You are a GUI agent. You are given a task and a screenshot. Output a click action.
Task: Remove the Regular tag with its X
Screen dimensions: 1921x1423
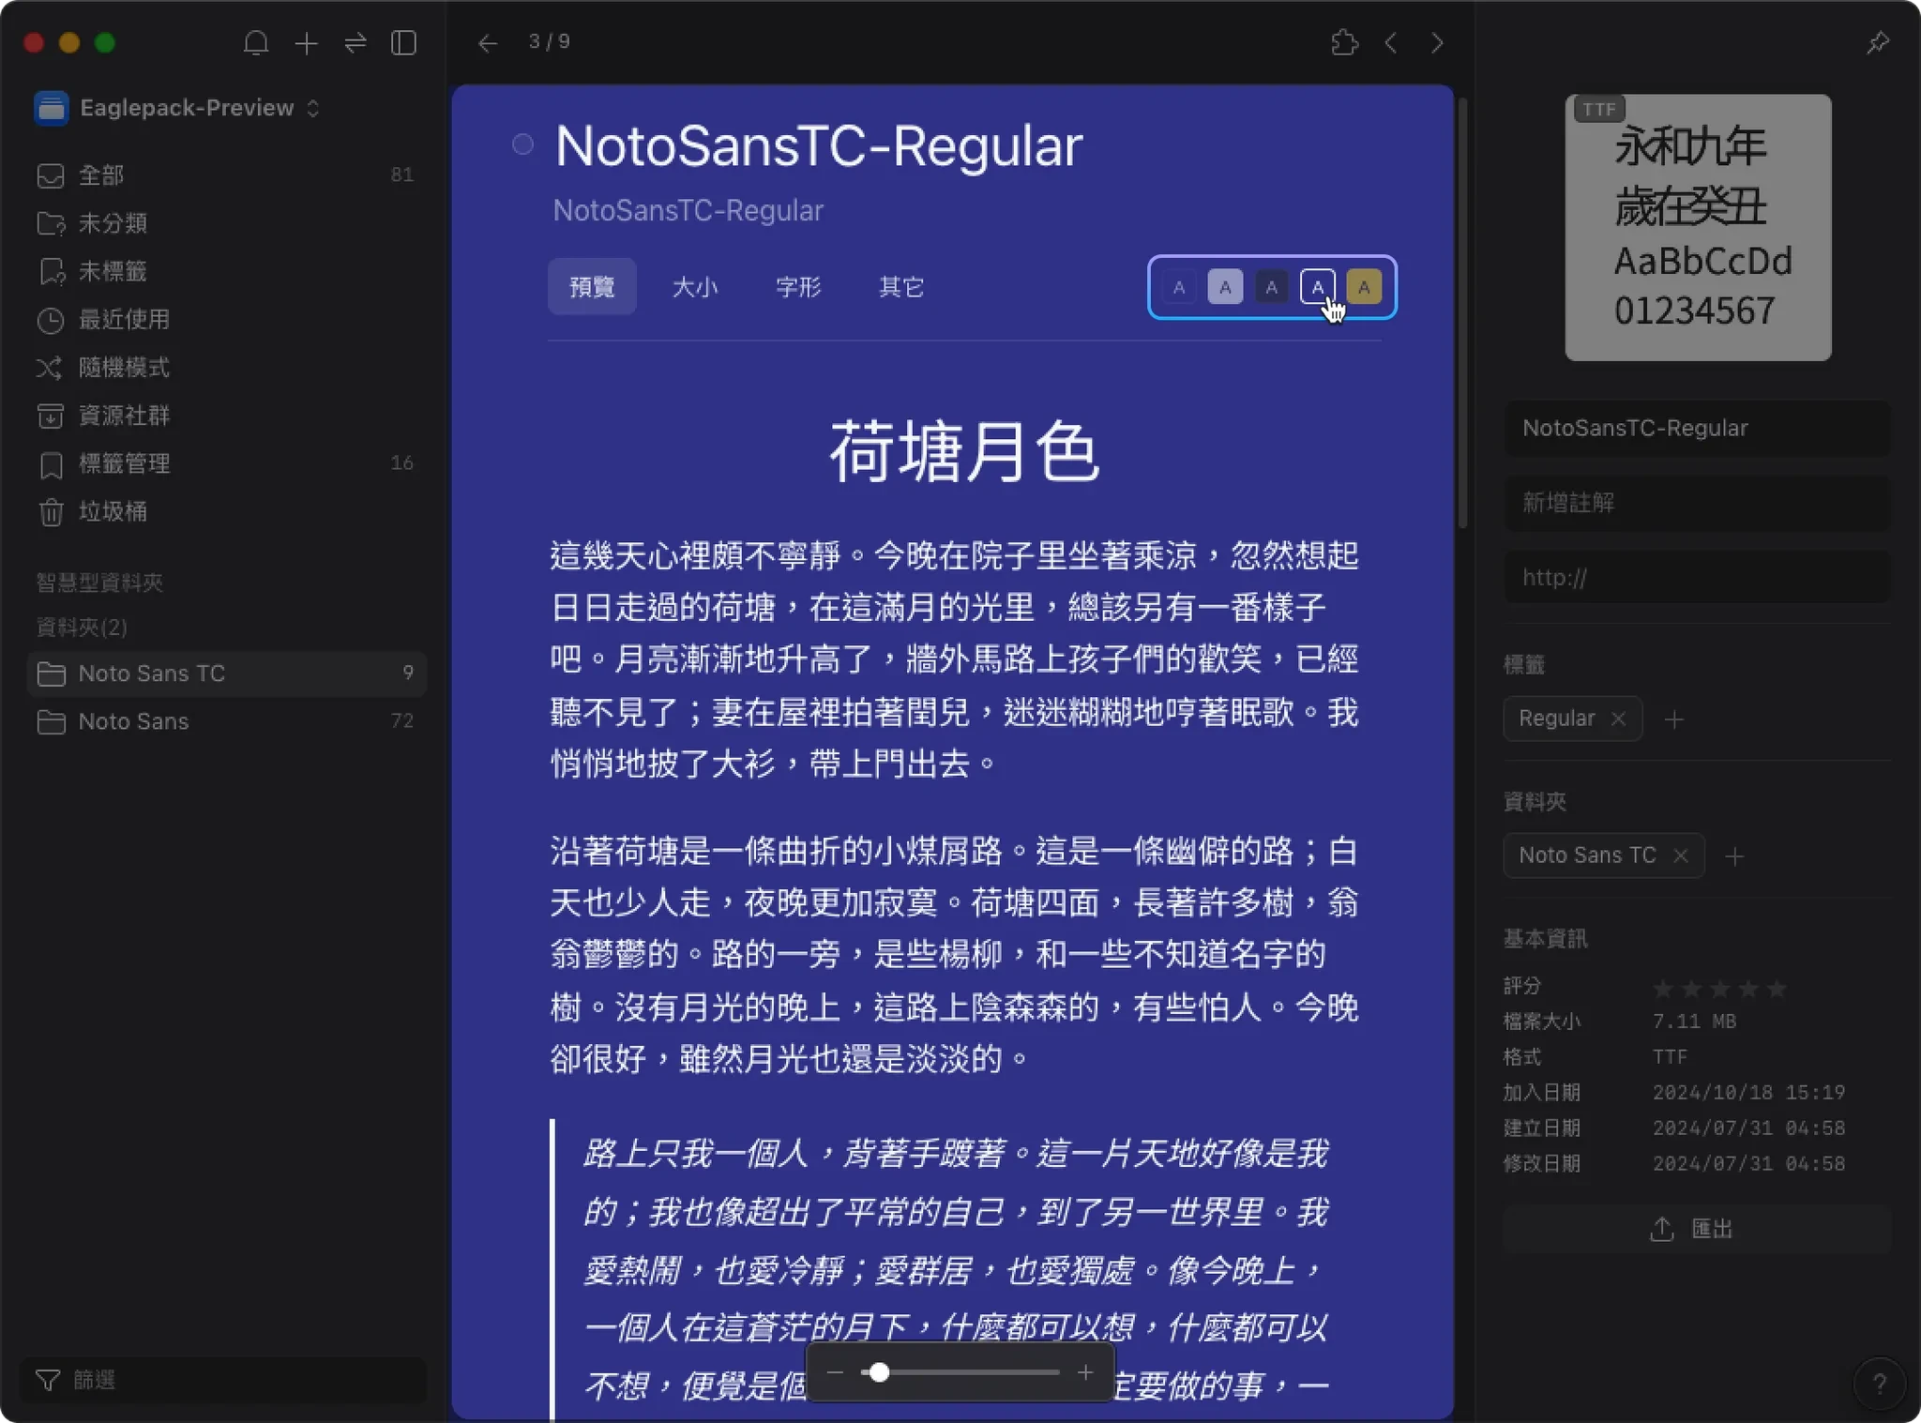(1618, 719)
